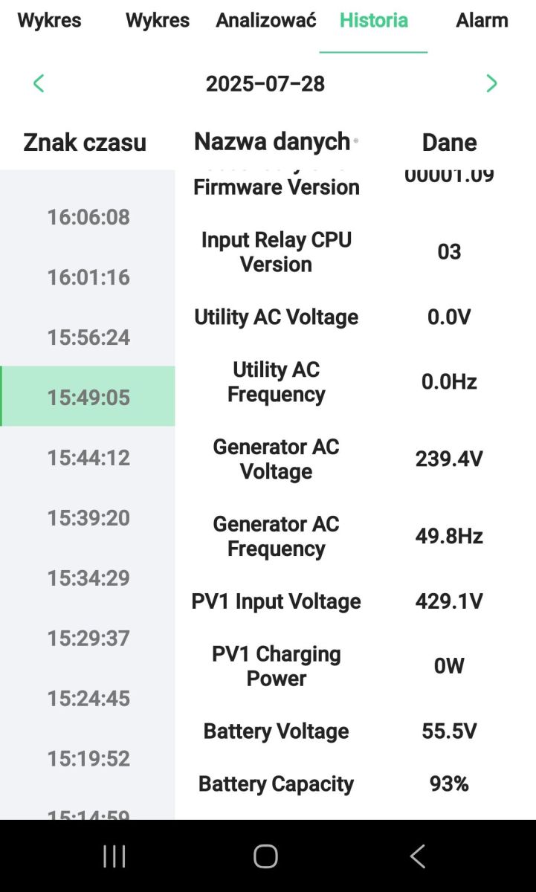Select the 15:56:24 timestamp

coord(88,337)
